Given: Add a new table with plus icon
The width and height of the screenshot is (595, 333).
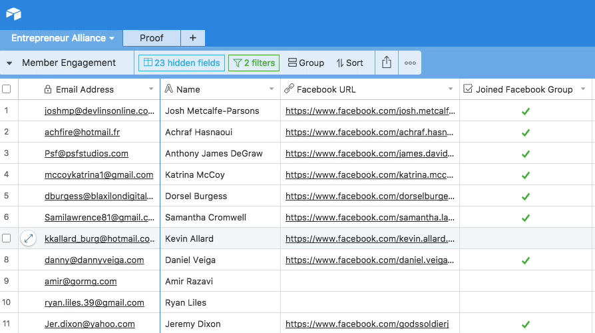Looking at the screenshot, I should point(192,38).
